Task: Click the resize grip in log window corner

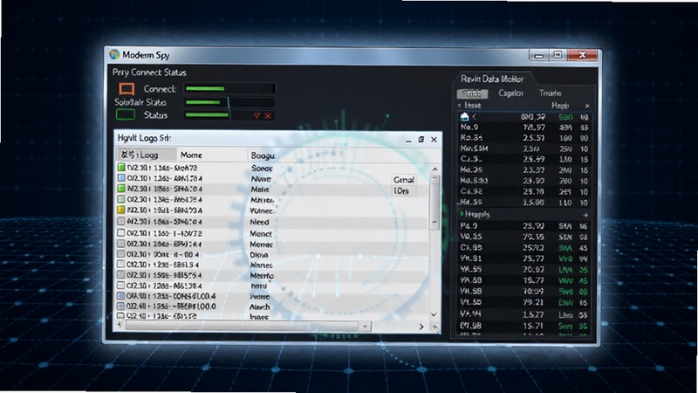Action: tap(435, 328)
